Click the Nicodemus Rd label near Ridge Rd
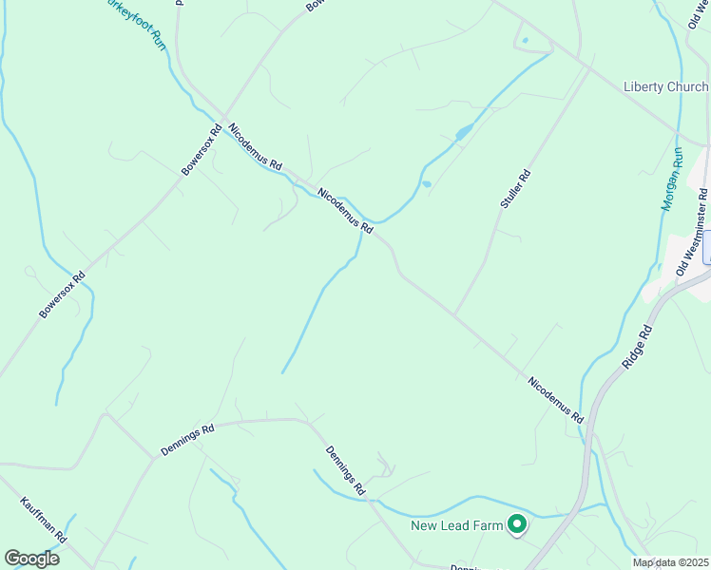 tap(555, 400)
